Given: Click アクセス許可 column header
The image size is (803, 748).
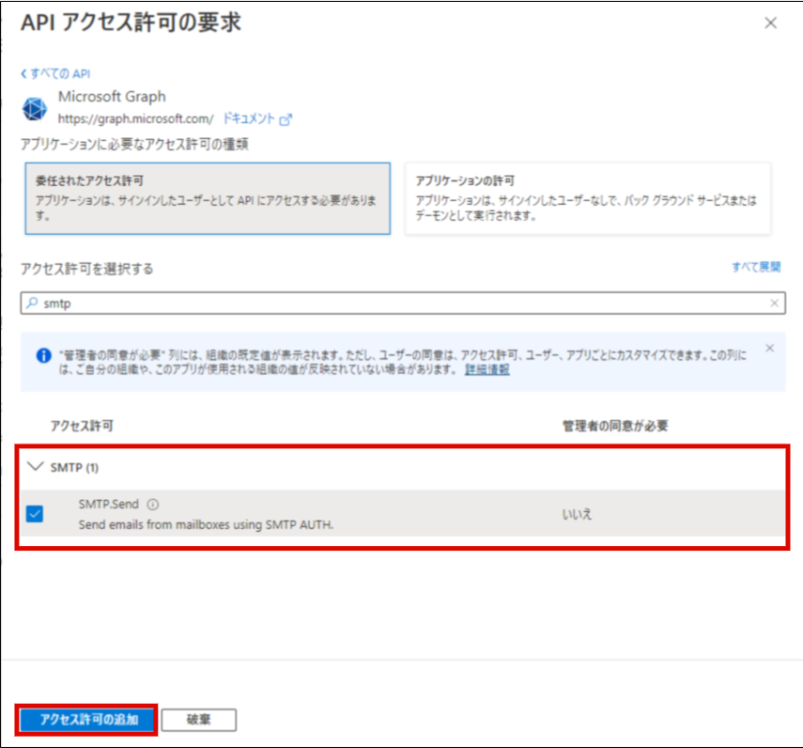Looking at the screenshot, I should click(82, 426).
